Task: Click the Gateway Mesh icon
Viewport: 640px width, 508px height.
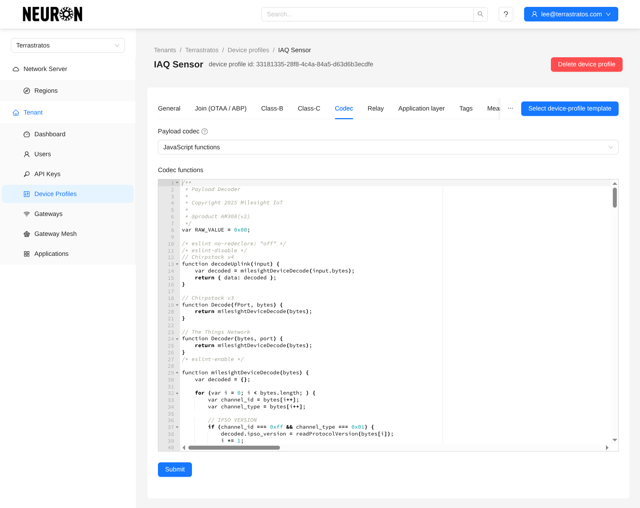Action: pos(27,234)
